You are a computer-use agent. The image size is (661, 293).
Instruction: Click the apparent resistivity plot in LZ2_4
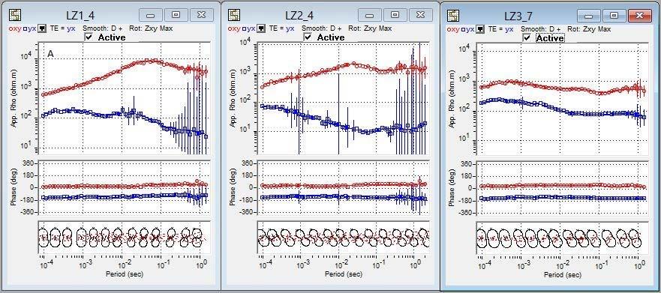point(343,98)
